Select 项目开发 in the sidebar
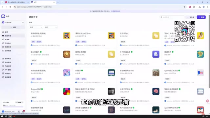Viewport: 210px width, 118px height. (x=13, y=36)
